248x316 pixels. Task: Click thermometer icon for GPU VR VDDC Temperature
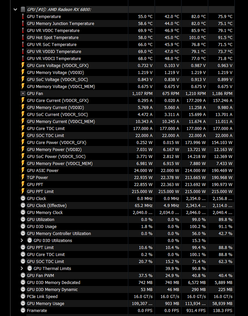click(x=23, y=30)
